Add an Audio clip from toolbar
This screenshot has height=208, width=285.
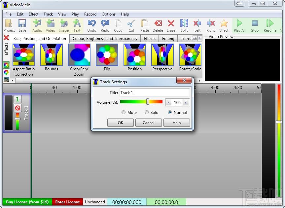point(37,26)
